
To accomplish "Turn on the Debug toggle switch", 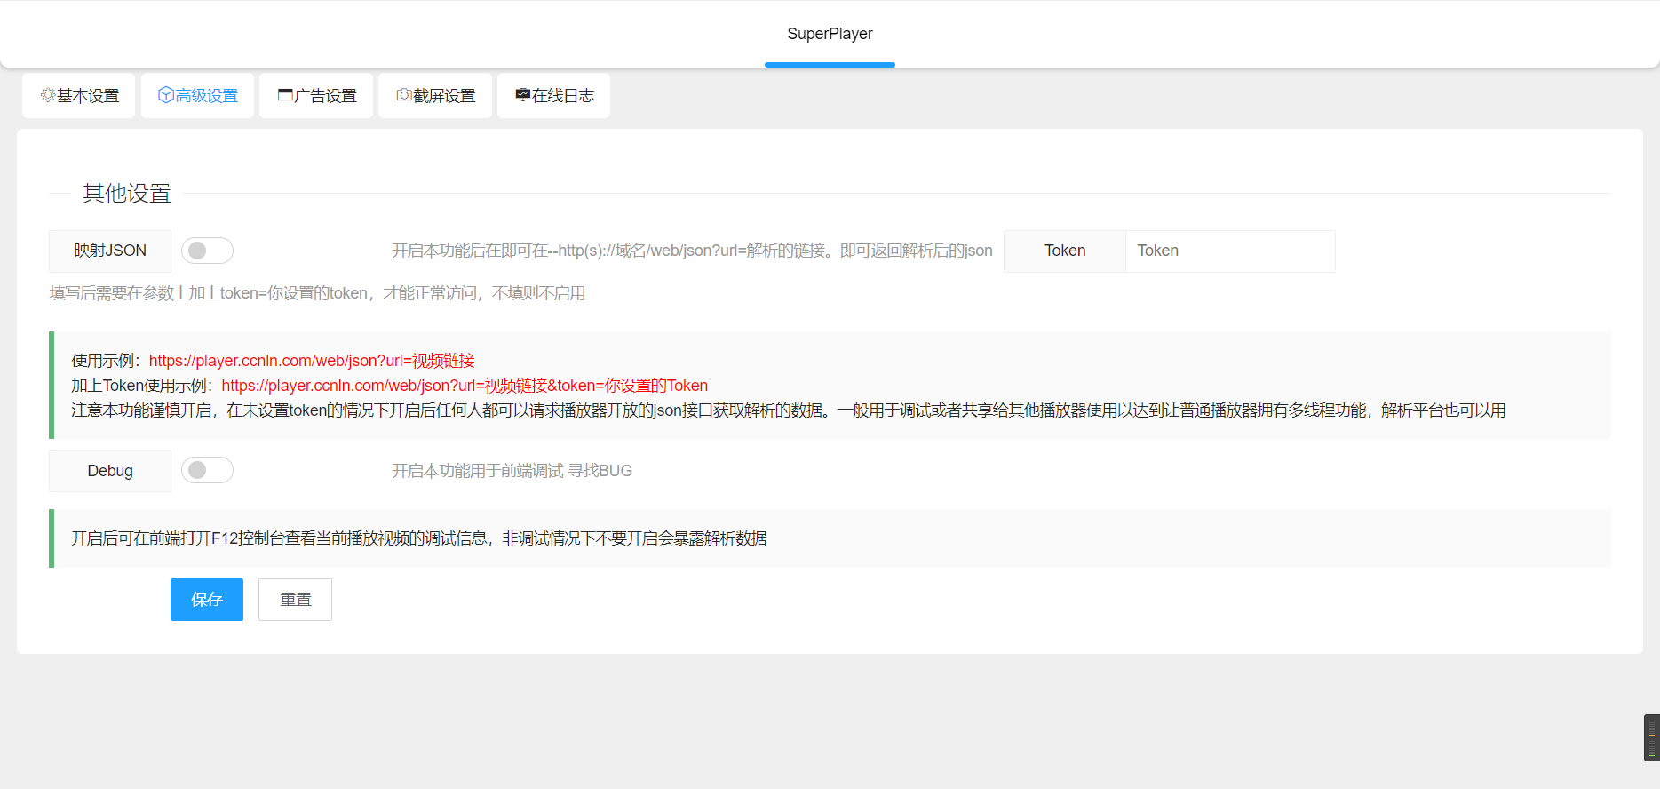I will click(x=207, y=470).
